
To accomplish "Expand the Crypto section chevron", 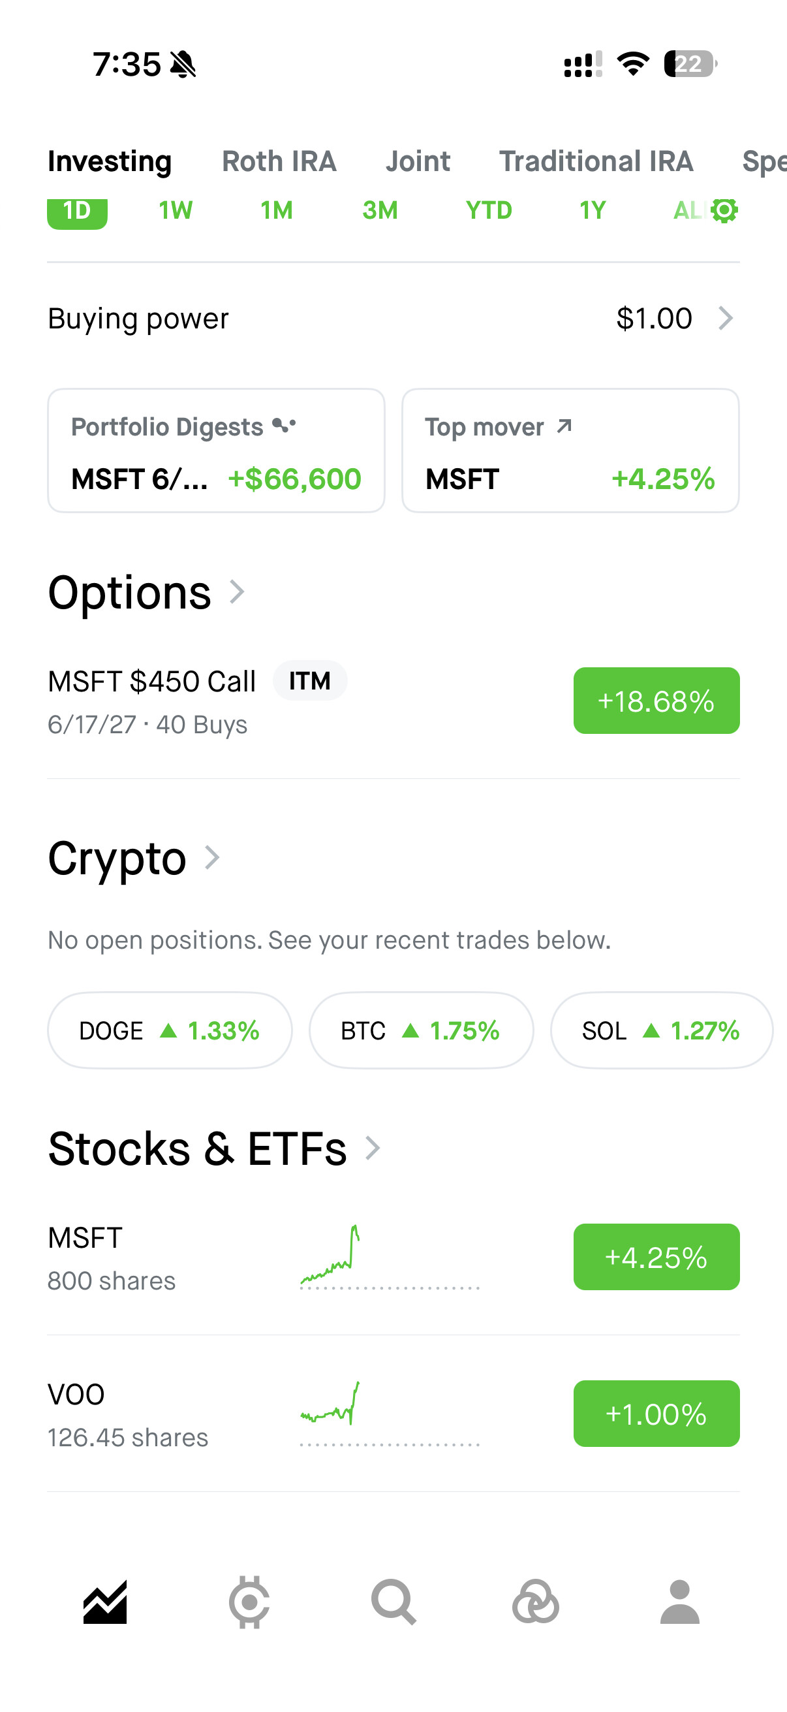I will [x=212, y=857].
